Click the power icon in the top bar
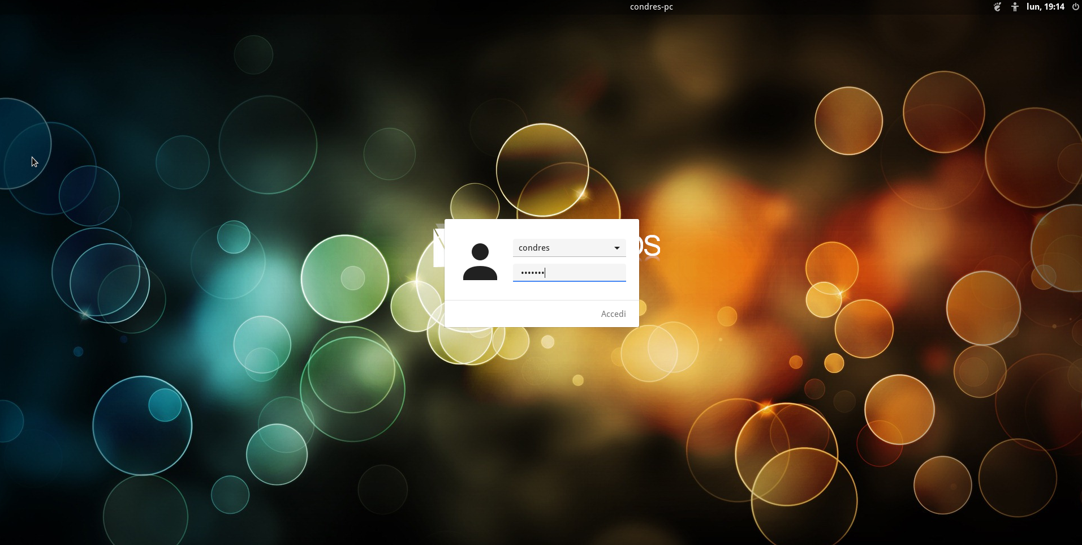Image resolution: width=1082 pixels, height=545 pixels. [1075, 7]
